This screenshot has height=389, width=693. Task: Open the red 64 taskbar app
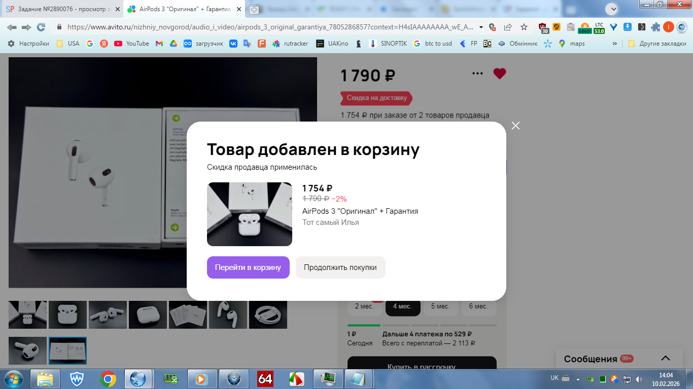click(x=265, y=379)
